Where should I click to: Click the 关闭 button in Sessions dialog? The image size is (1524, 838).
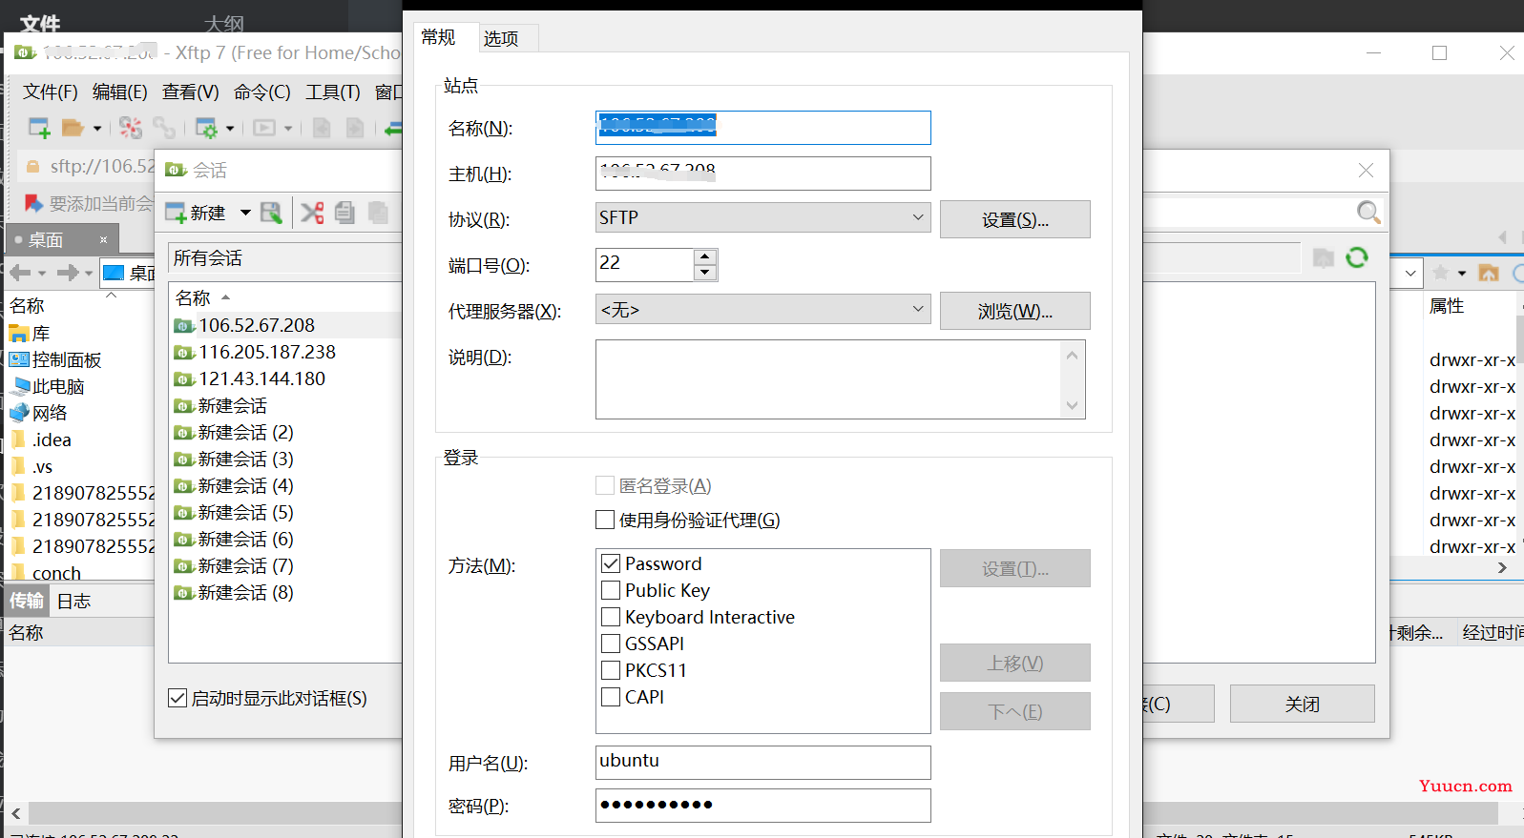point(1302,704)
